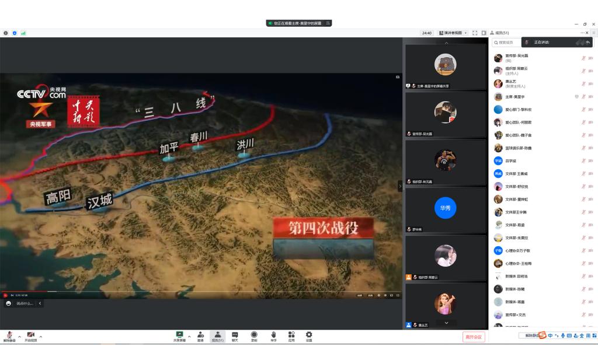This screenshot has width=598, height=364.
Task: Unmute microphone in the meeting toolbar
Action: tap(9, 335)
